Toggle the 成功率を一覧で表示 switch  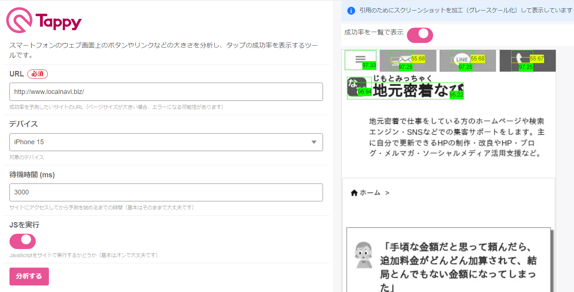point(420,35)
